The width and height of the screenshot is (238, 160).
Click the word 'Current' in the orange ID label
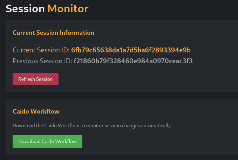coord(24,50)
